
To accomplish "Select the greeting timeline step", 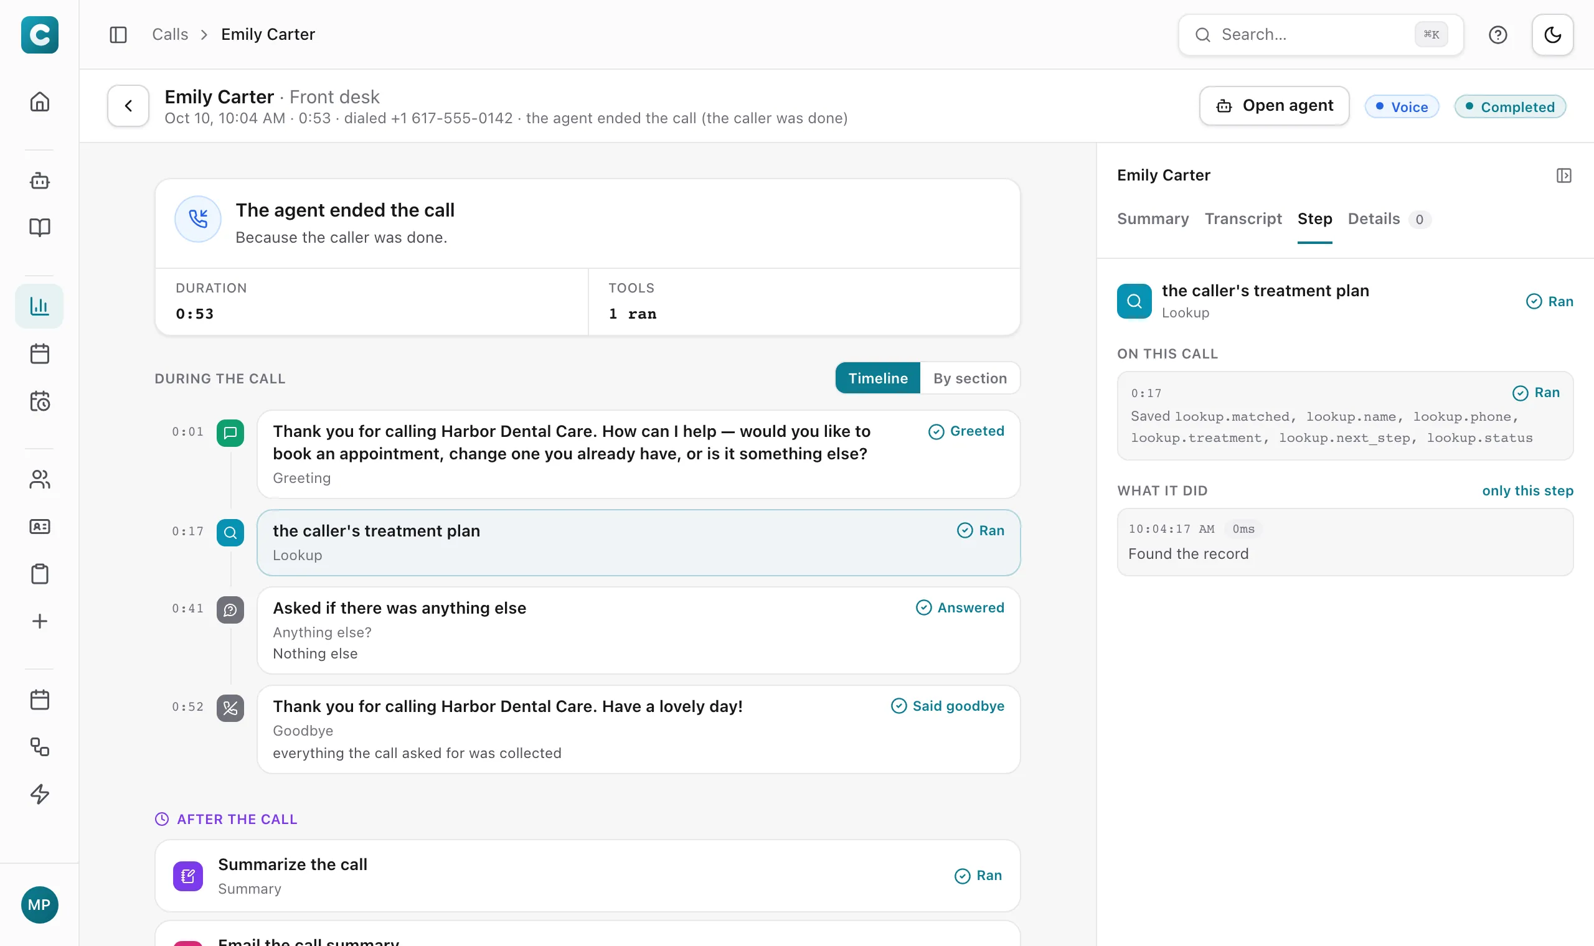I will [638, 454].
